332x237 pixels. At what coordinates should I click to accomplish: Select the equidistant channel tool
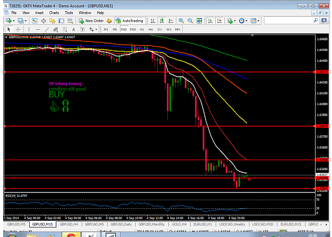click(56, 29)
